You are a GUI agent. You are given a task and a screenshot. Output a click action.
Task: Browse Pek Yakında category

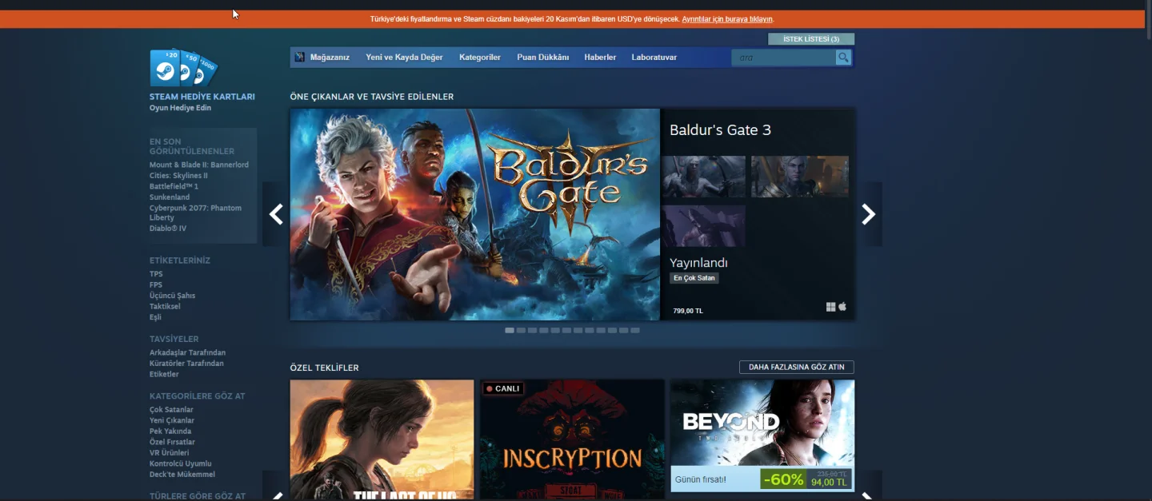pyautogui.click(x=170, y=431)
